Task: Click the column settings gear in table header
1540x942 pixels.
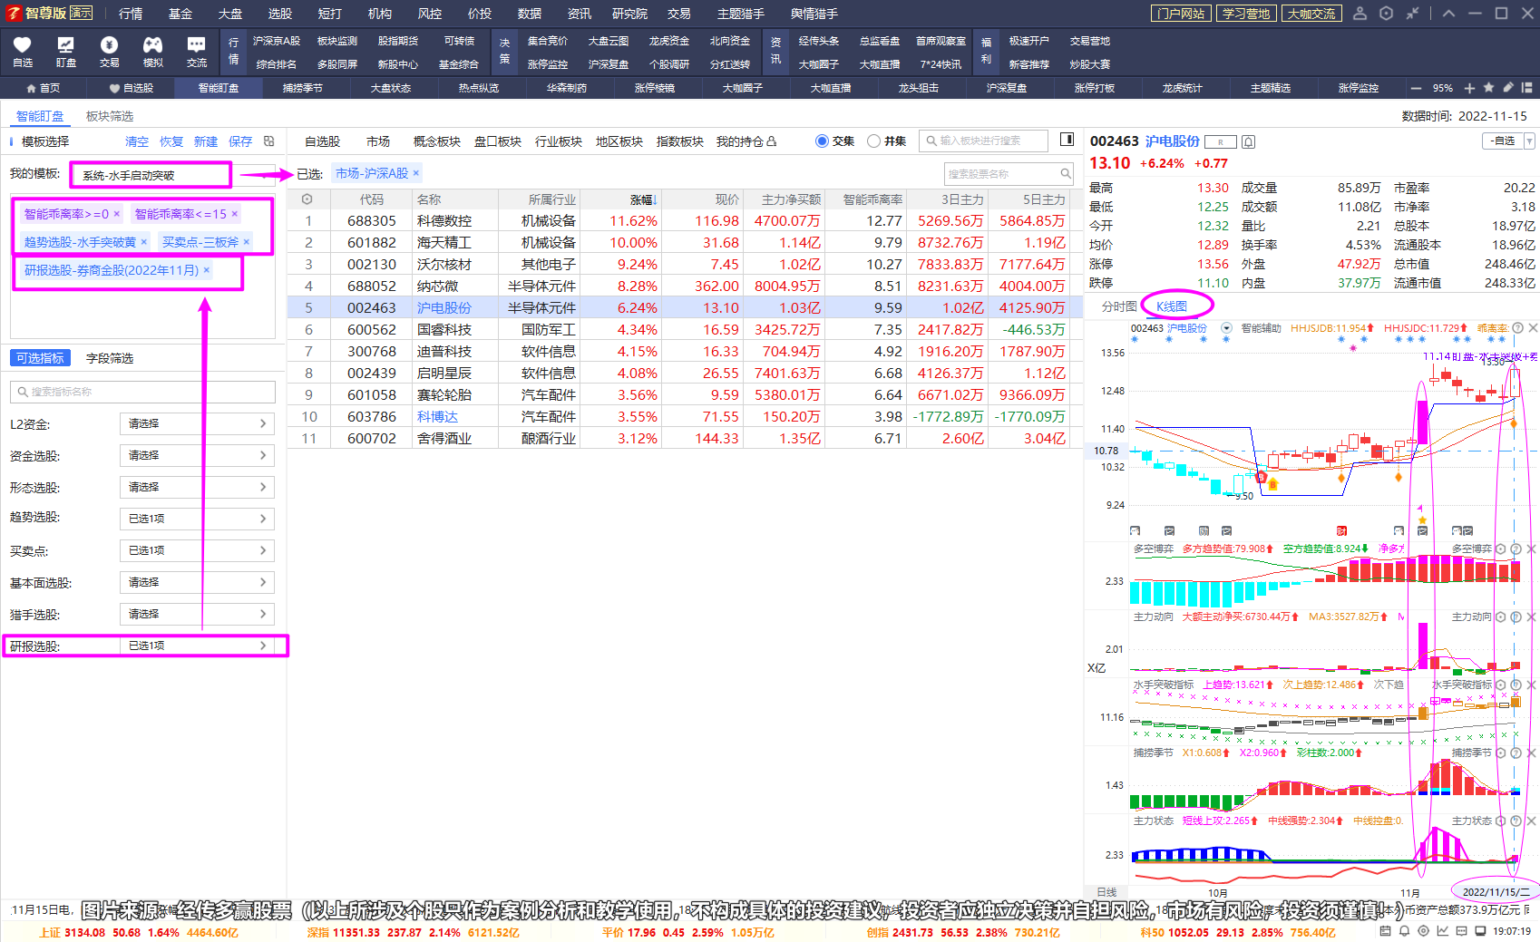Action: (307, 199)
